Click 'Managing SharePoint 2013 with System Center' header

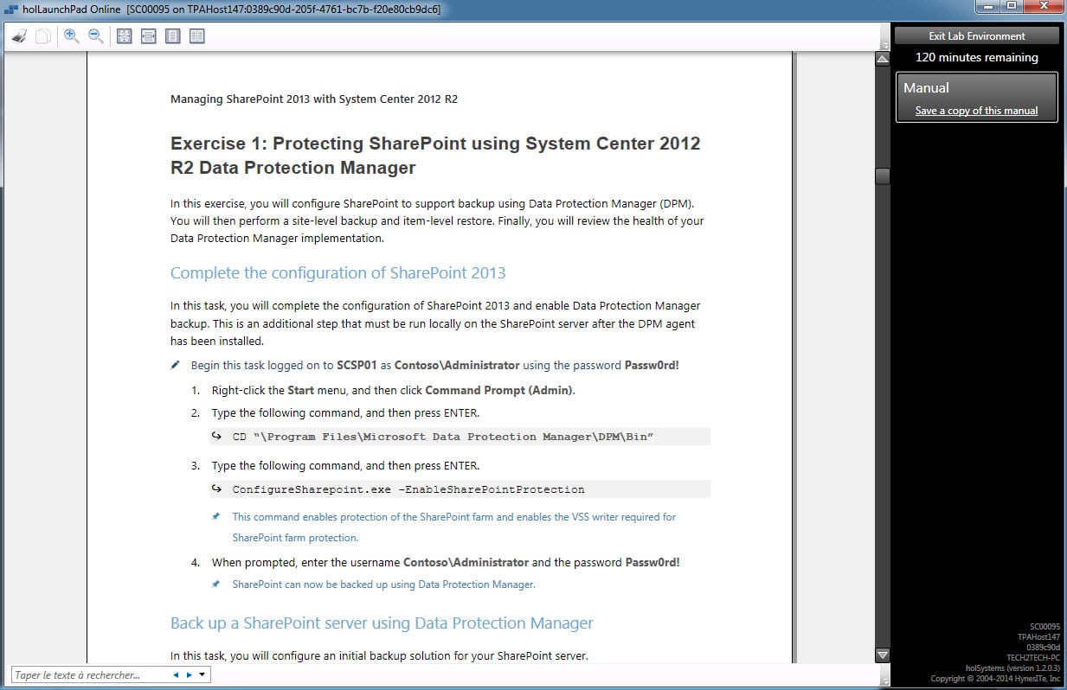coord(314,99)
